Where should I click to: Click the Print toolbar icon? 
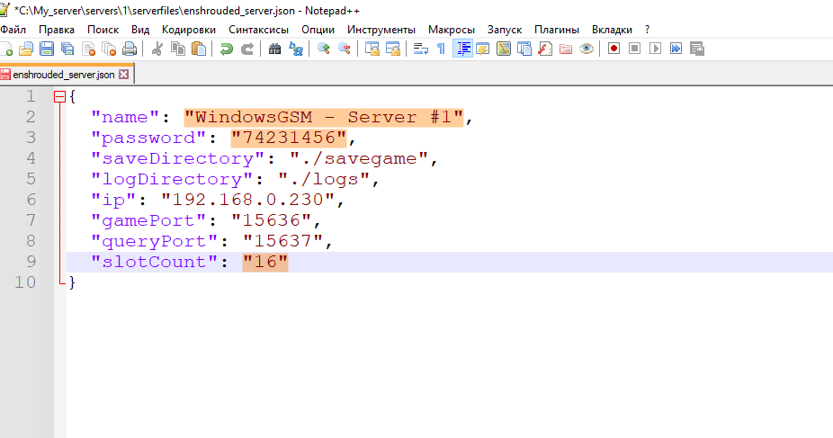[130, 49]
